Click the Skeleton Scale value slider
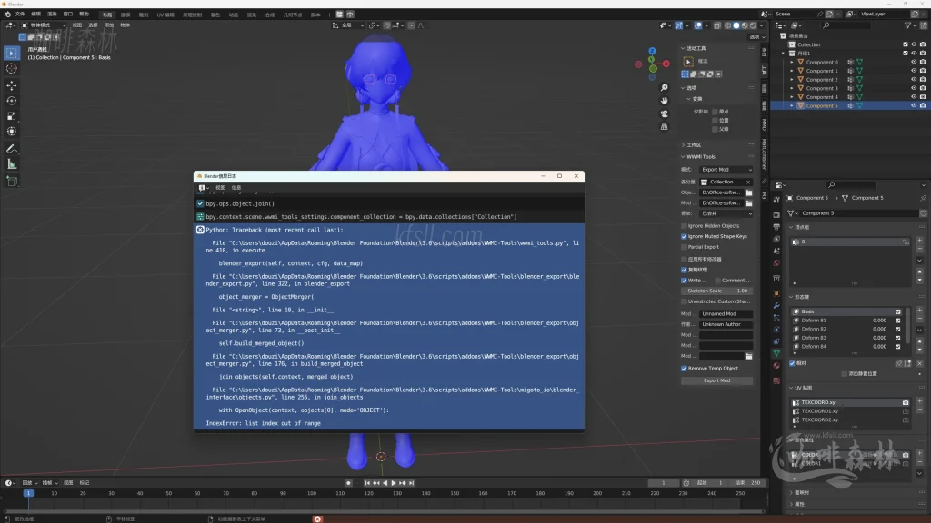931x523 pixels. click(x=717, y=291)
